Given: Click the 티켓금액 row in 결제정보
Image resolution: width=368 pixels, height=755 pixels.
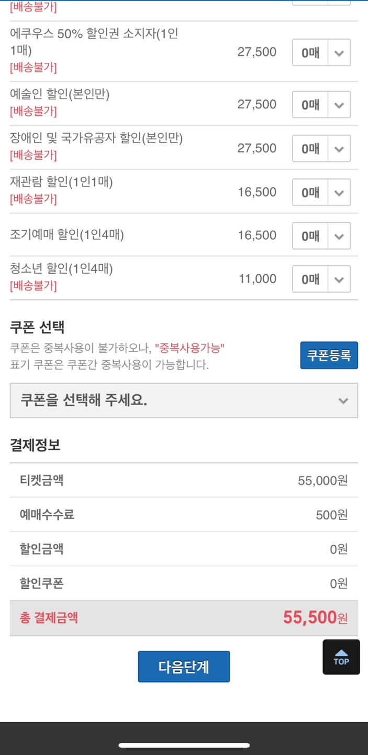Looking at the screenshot, I should [184, 480].
